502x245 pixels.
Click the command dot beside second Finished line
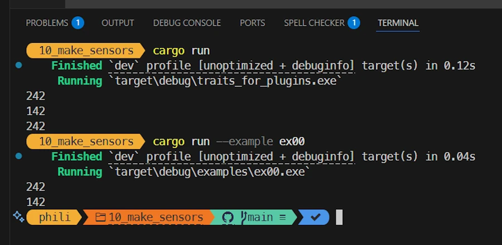click(18, 156)
